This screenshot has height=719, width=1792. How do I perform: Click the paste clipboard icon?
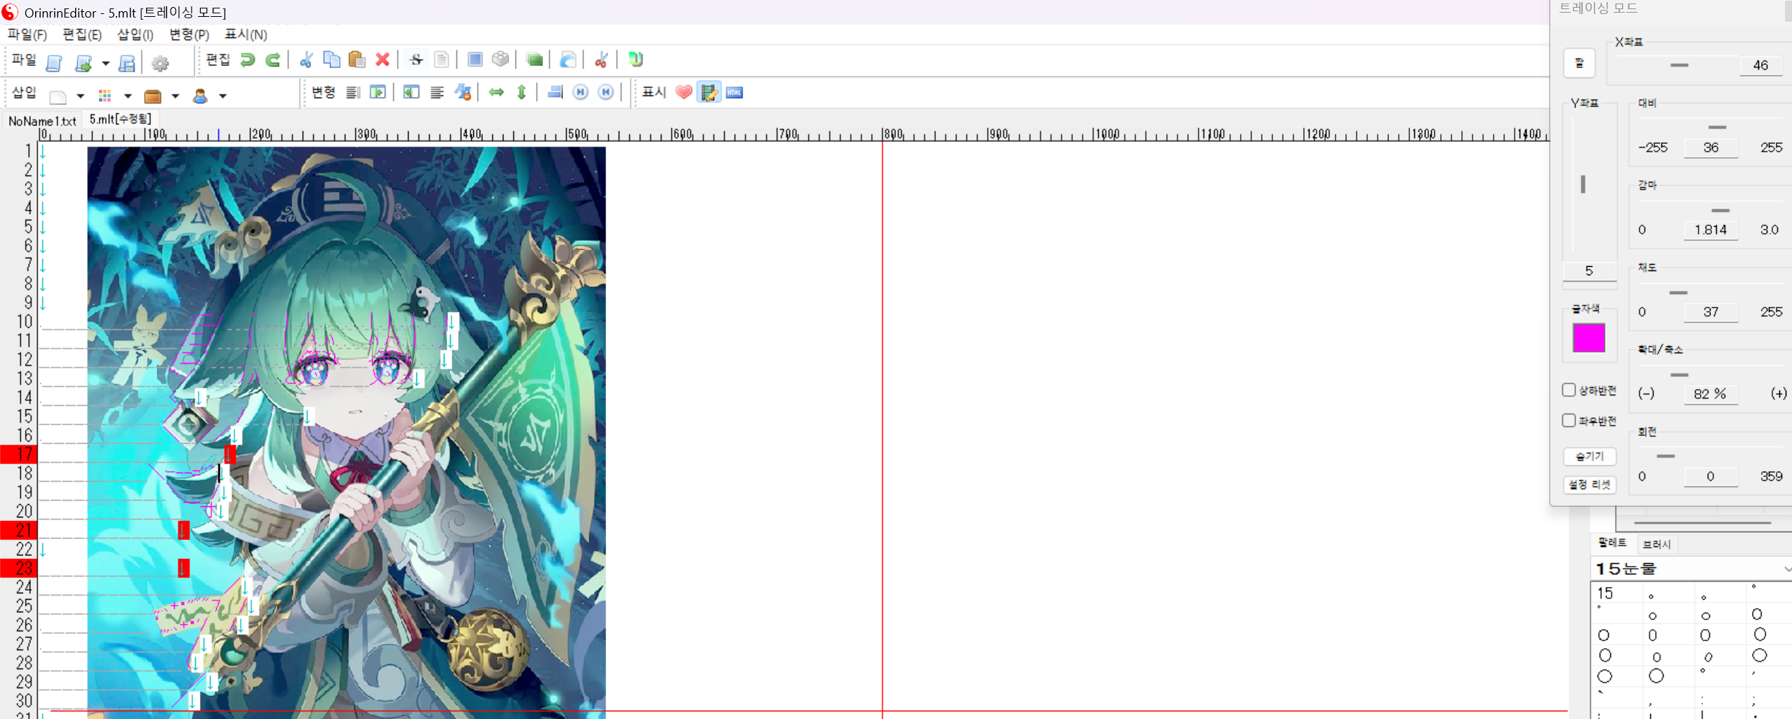(357, 60)
